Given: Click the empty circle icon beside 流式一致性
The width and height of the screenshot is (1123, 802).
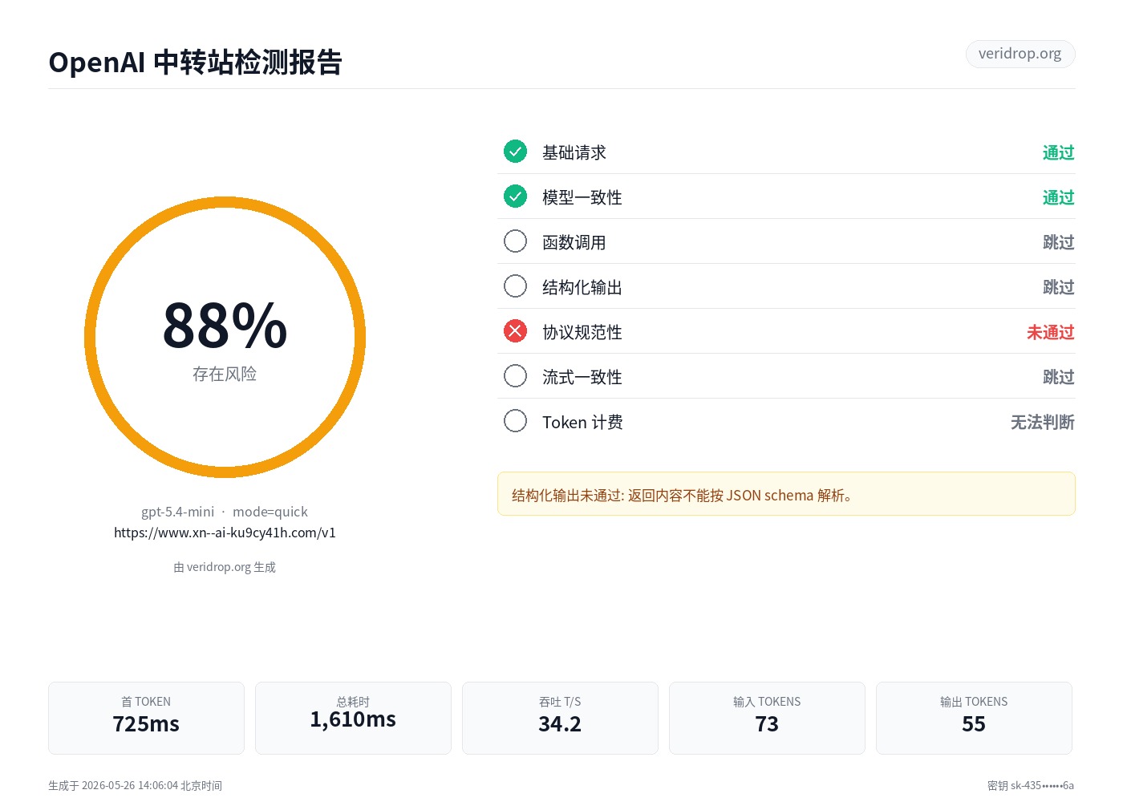Looking at the screenshot, I should (x=515, y=376).
